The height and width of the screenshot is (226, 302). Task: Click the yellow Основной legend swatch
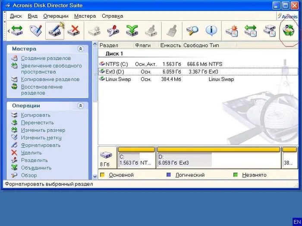point(103,175)
